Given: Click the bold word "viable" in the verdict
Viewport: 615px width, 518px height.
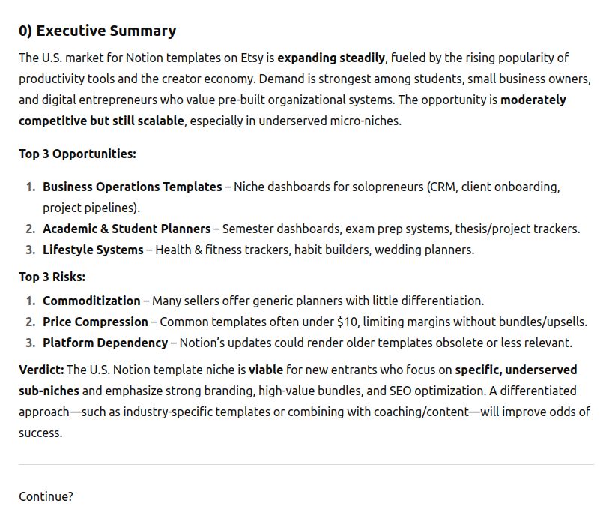Looking at the screenshot, I should point(265,370).
